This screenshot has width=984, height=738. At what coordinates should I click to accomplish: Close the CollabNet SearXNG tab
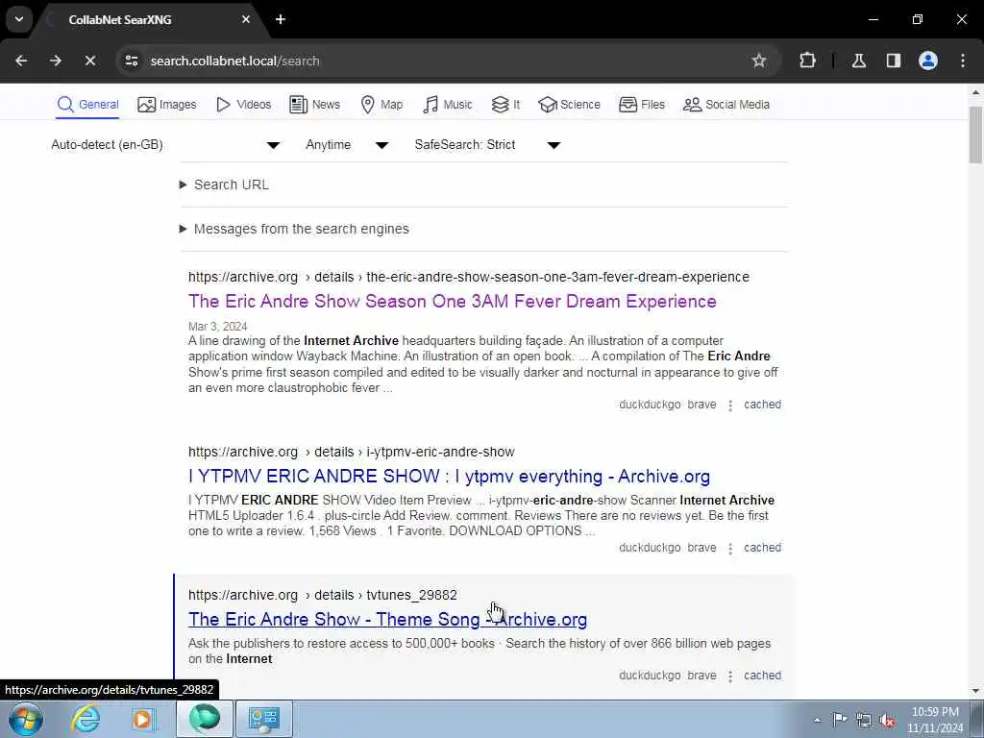246,19
